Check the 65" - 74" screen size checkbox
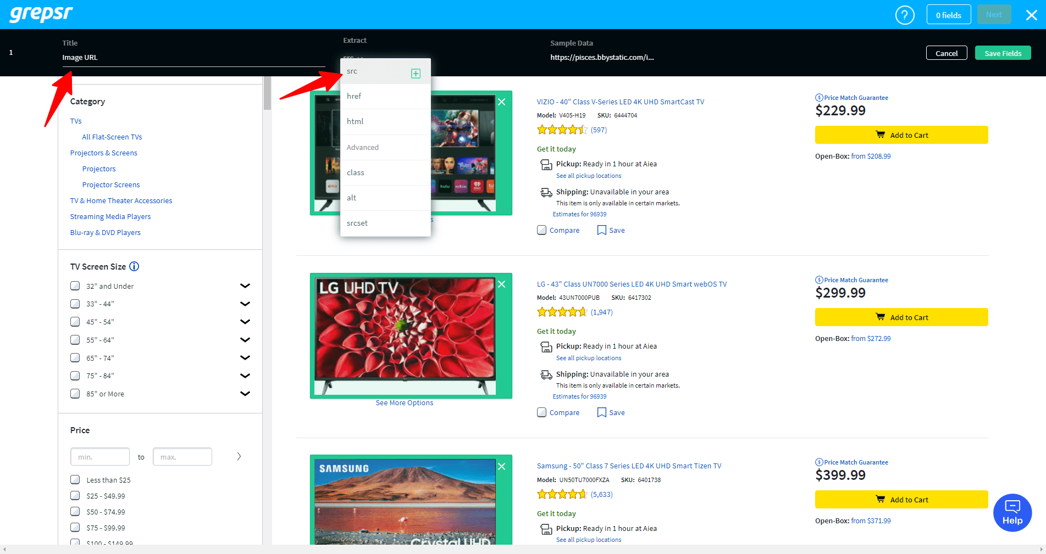Screen dimensions: 1046x554 75,357
